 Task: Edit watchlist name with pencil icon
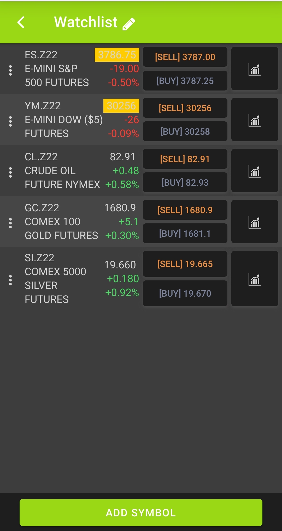[129, 24]
